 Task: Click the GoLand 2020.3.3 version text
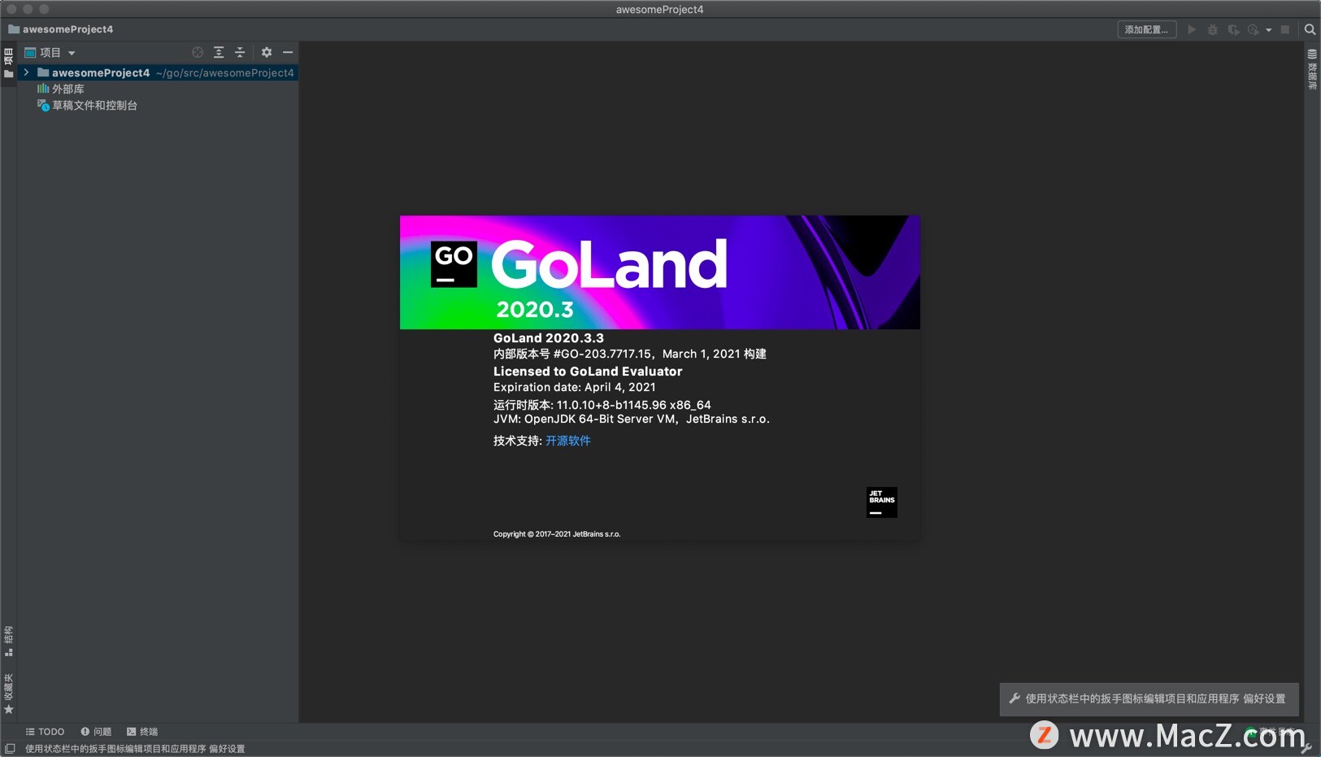[549, 338]
